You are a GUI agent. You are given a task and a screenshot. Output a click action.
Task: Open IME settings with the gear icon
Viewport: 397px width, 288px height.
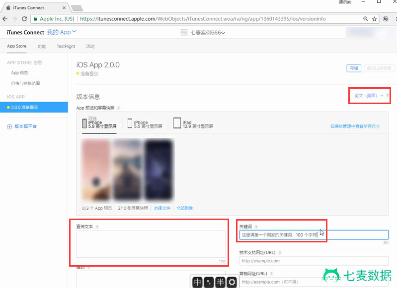(232, 282)
